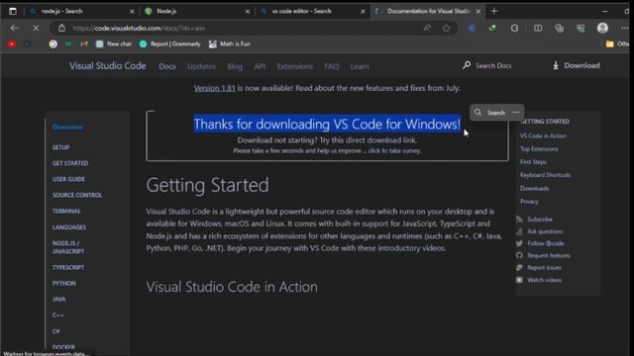634x356 pixels.
Task: Expand TERMINAL section in sidebar
Action: (x=66, y=211)
